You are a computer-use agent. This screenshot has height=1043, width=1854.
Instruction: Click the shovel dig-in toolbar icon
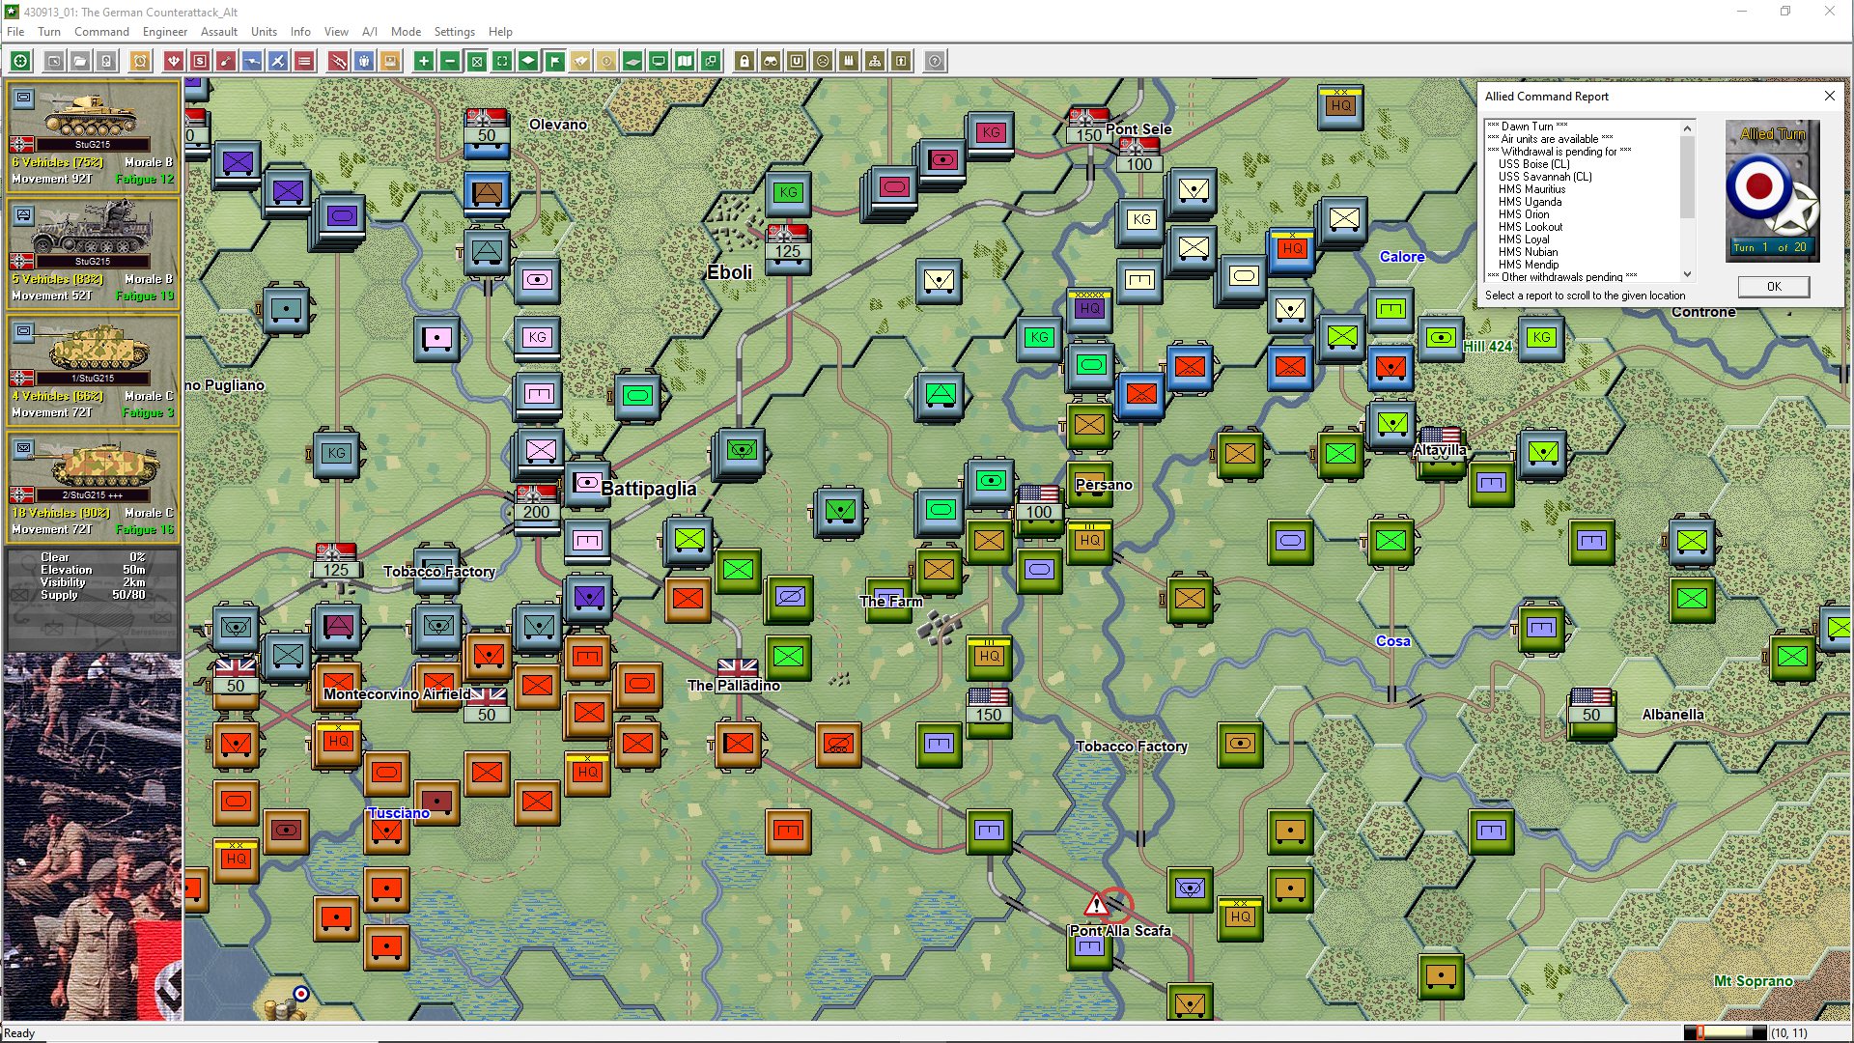click(x=226, y=61)
